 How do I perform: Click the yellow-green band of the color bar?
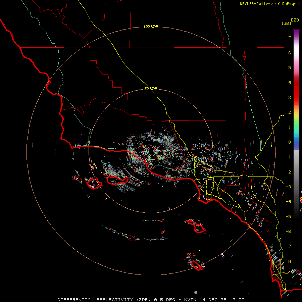point(296,117)
